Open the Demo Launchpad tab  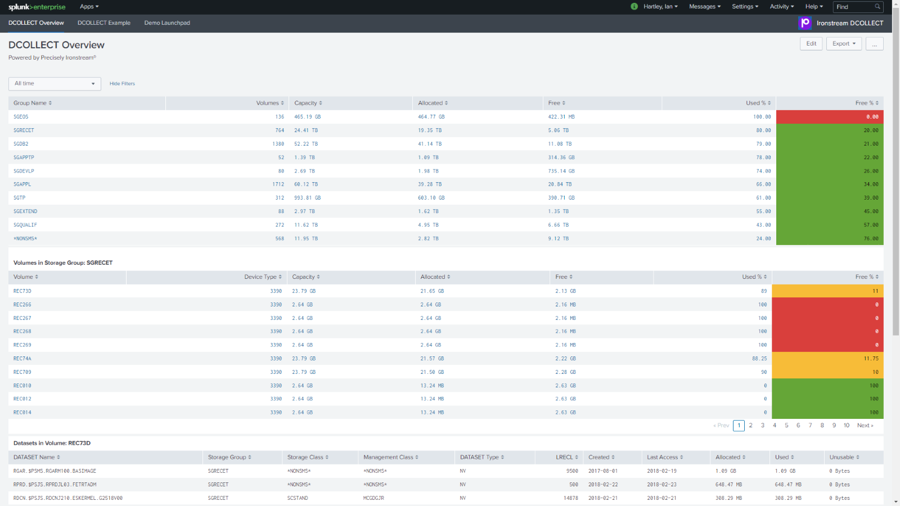(167, 23)
